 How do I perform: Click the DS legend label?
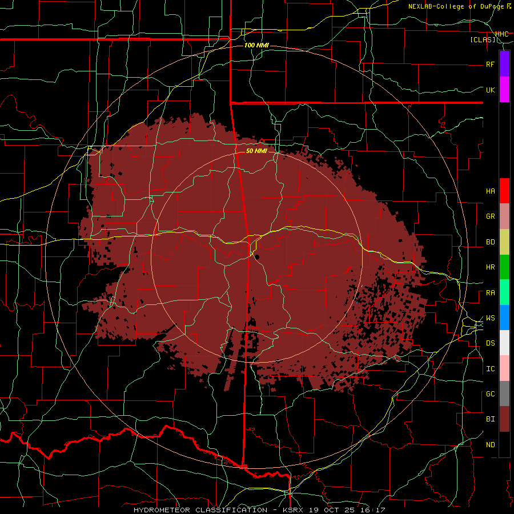pyautogui.click(x=490, y=343)
